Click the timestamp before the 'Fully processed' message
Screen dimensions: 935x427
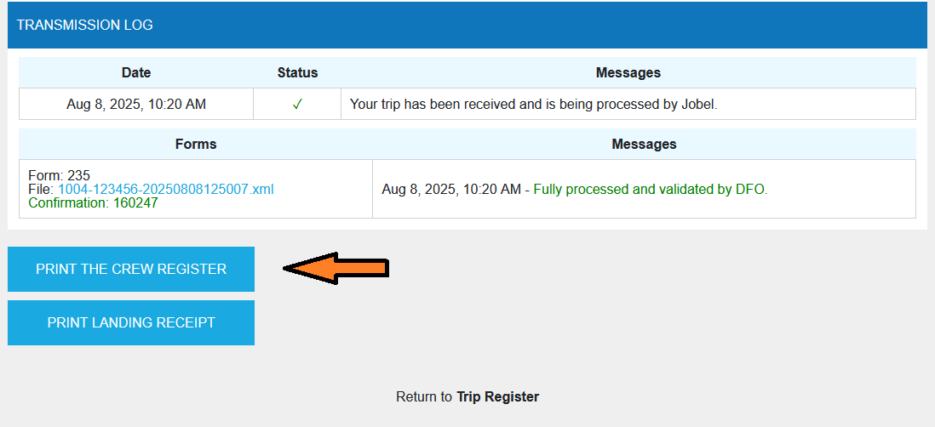pyautogui.click(x=451, y=189)
